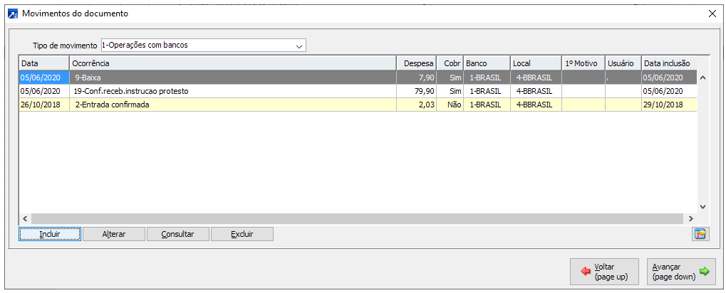This screenshot has height=293, width=726.
Task: Sort by the Data column header
Action: coord(44,63)
